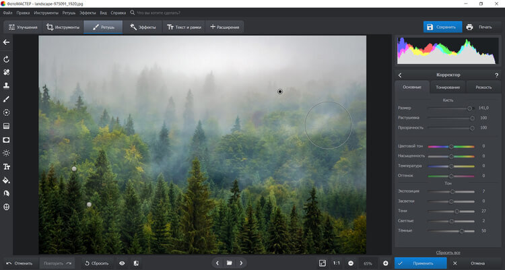The width and height of the screenshot is (505, 270).
Task: Click the Сбросить все link
Action: [x=448, y=252]
